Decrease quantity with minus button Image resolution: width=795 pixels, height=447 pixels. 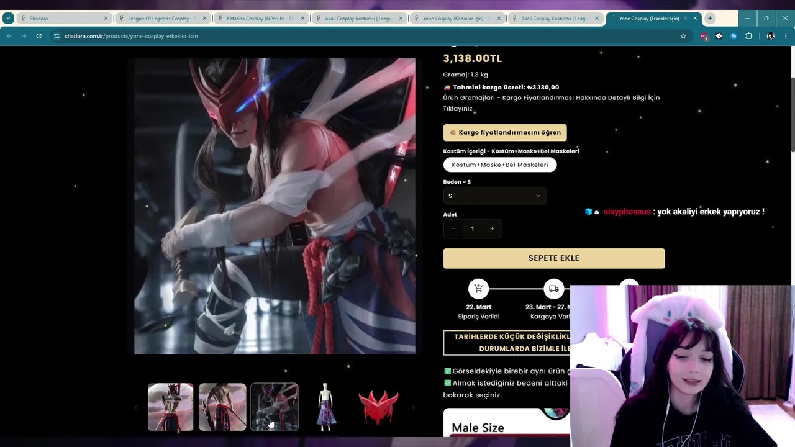click(453, 228)
